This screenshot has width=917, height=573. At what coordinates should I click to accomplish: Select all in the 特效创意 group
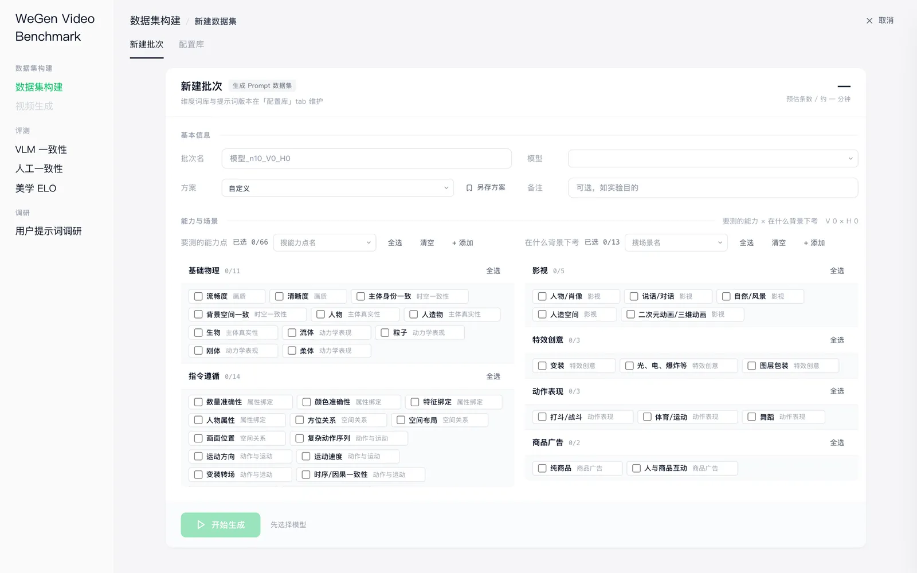pyautogui.click(x=837, y=340)
